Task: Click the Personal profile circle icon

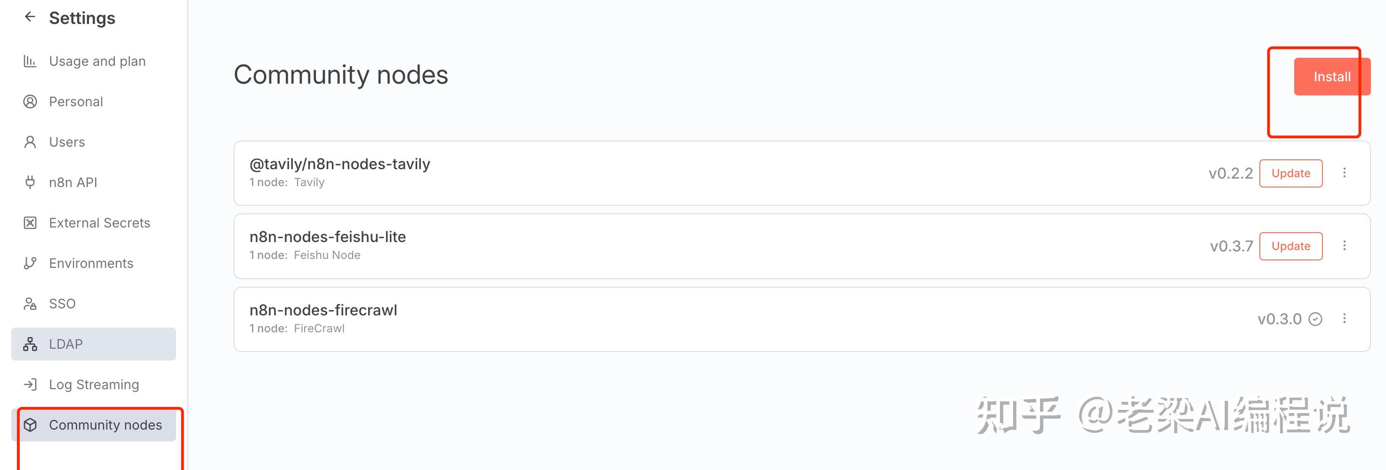Action: (30, 102)
